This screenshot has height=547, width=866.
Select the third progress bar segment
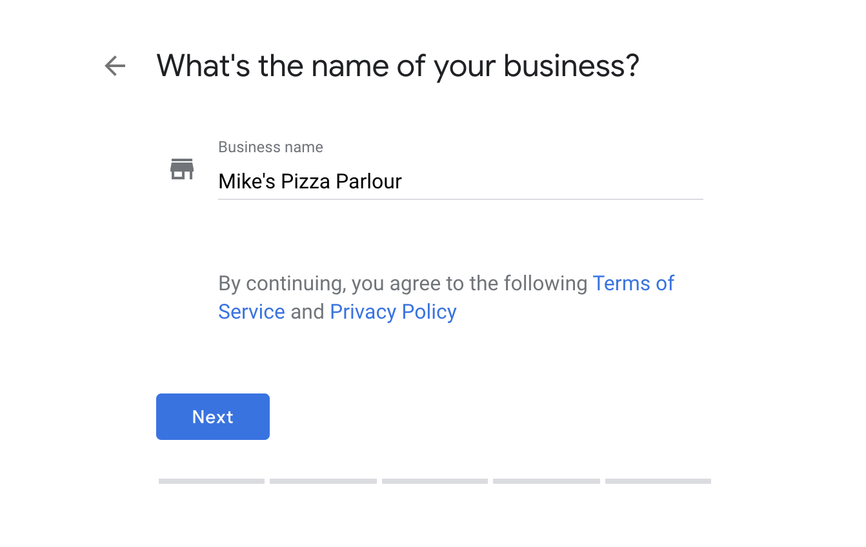point(435,481)
